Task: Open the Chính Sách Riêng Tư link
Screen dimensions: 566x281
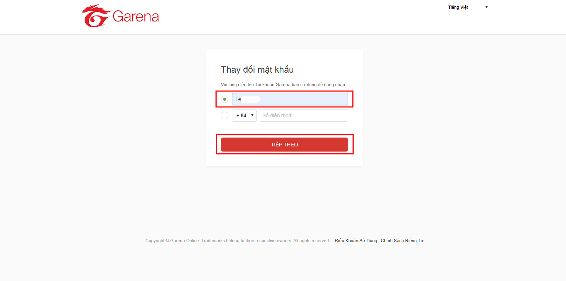Action: click(x=402, y=241)
